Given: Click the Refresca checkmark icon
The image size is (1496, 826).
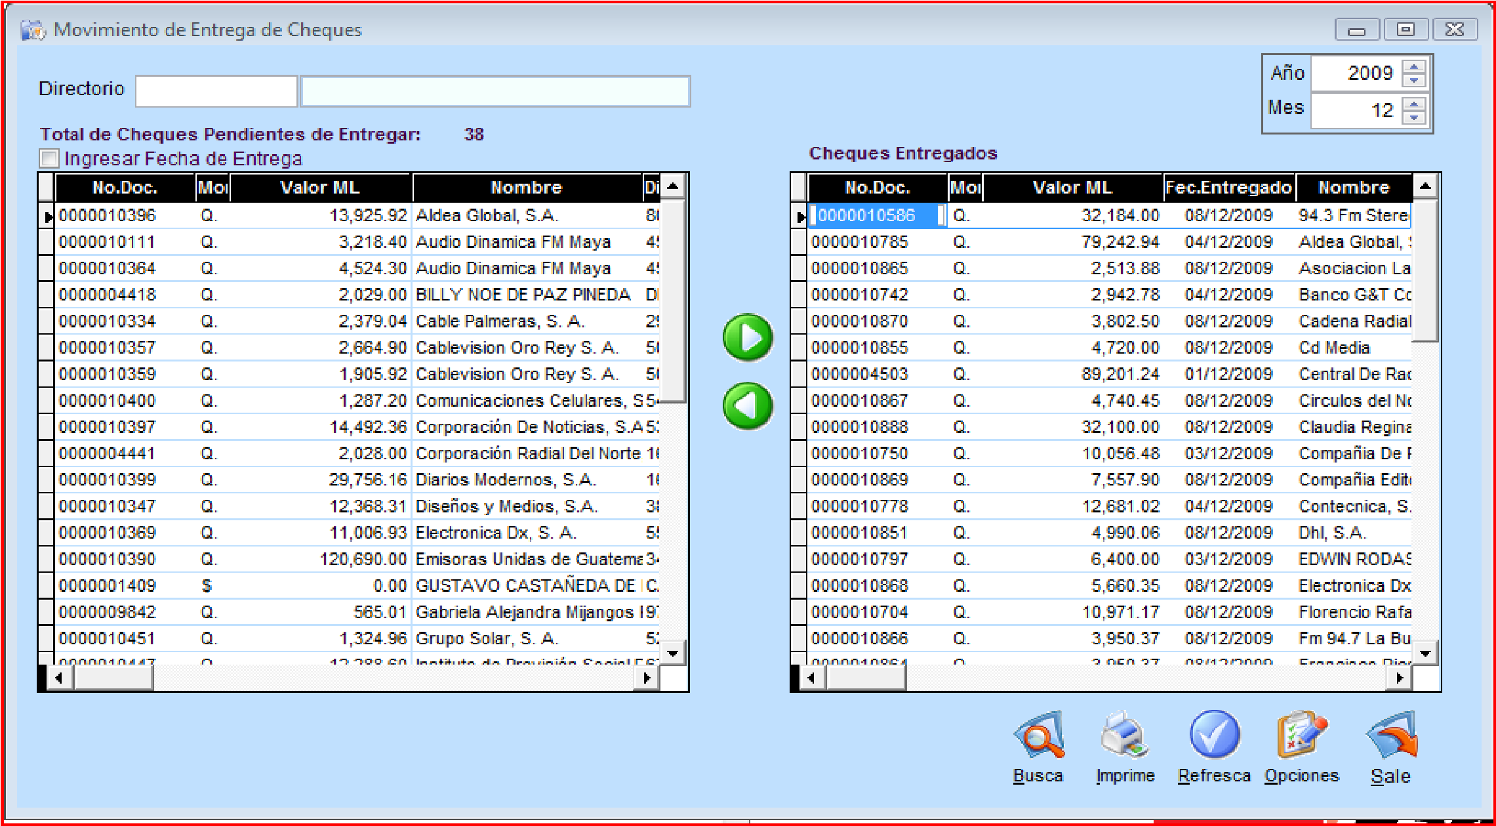Looking at the screenshot, I should [x=1214, y=735].
